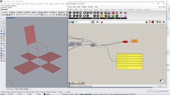Print using the Rhino toolbar icon
This screenshot has width=170, height=95.
10,15
